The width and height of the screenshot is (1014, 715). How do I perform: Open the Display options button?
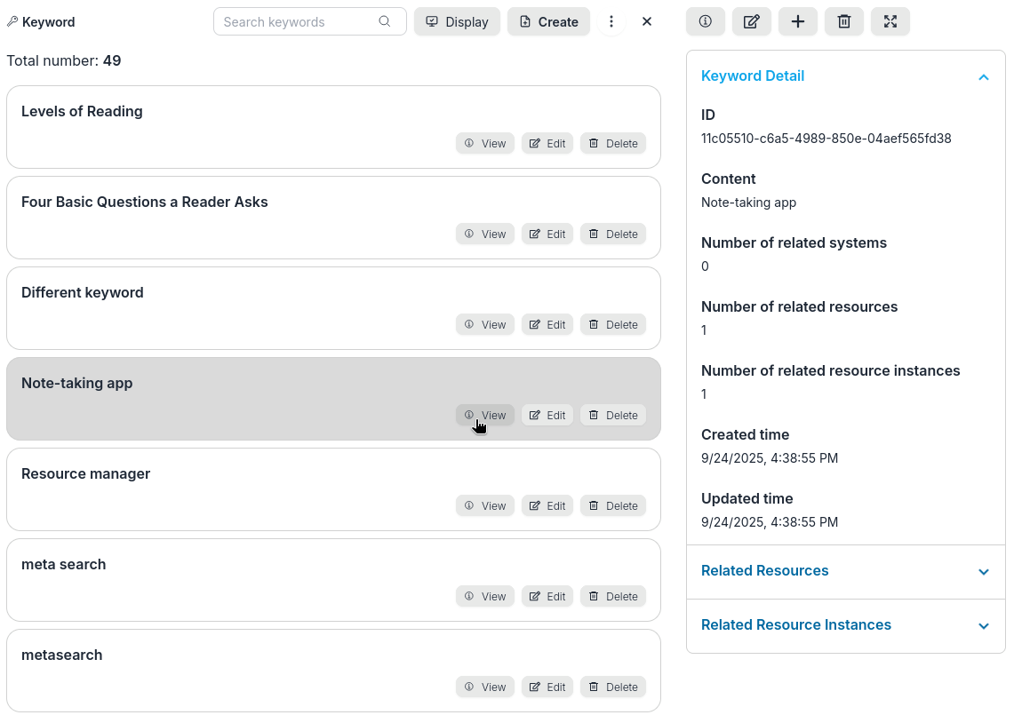point(458,21)
